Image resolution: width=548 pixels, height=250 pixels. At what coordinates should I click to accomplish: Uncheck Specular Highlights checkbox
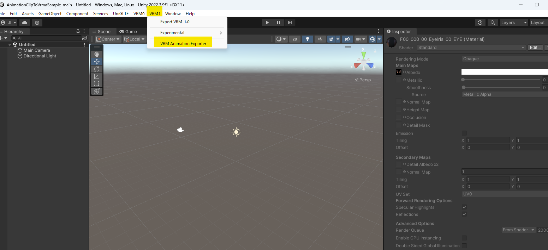click(x=464, y=207)
